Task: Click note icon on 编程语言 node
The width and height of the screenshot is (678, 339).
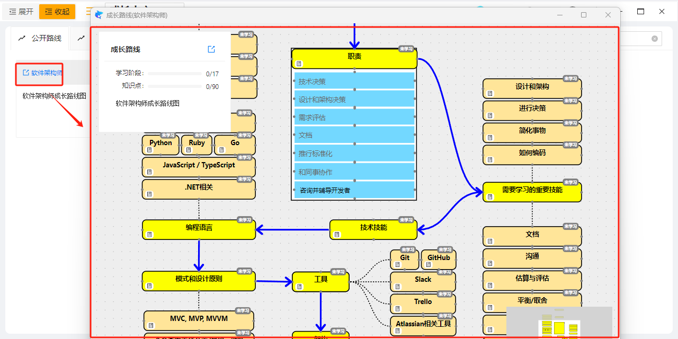Action: click(150, 235)
